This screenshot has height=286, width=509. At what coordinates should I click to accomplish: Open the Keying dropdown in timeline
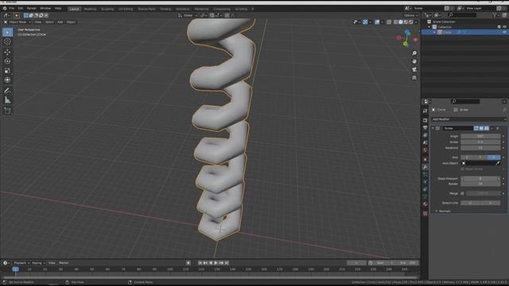pyautogui.click(x=38, y=263)
